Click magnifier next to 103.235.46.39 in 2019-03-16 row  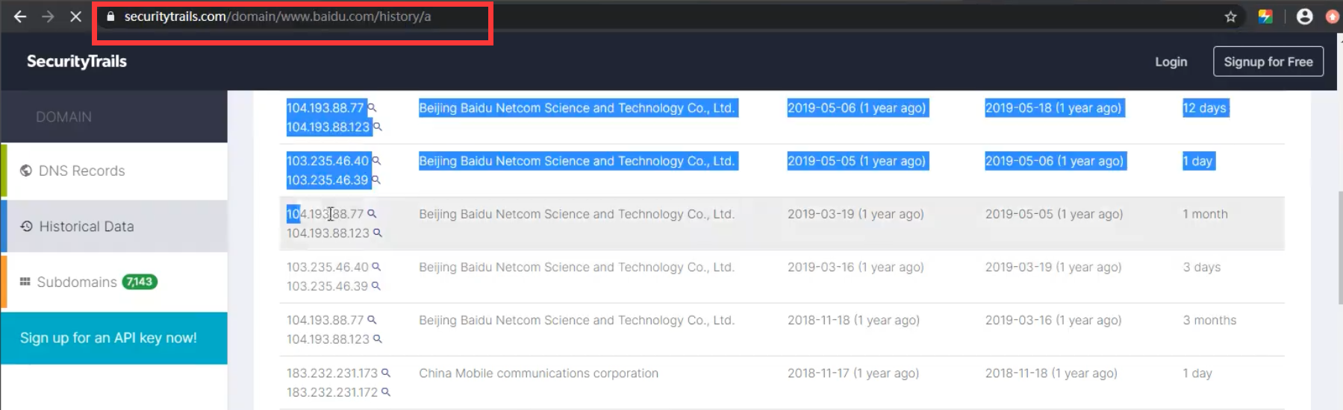pos(376,286)
